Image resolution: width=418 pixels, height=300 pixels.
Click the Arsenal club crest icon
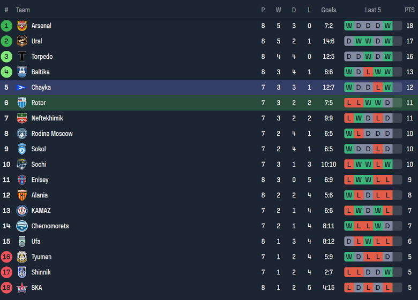[22, 26]
